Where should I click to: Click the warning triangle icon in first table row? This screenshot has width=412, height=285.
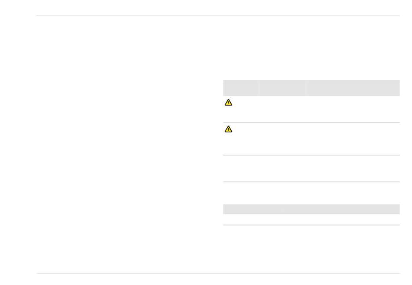click(228, 103)
